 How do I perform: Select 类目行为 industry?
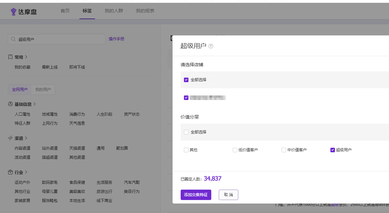[132, 192]
